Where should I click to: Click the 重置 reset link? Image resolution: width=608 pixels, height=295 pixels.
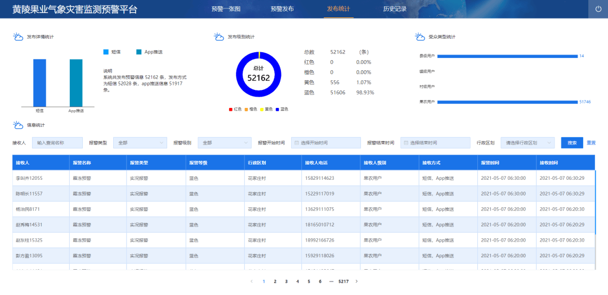click(591, 143)
